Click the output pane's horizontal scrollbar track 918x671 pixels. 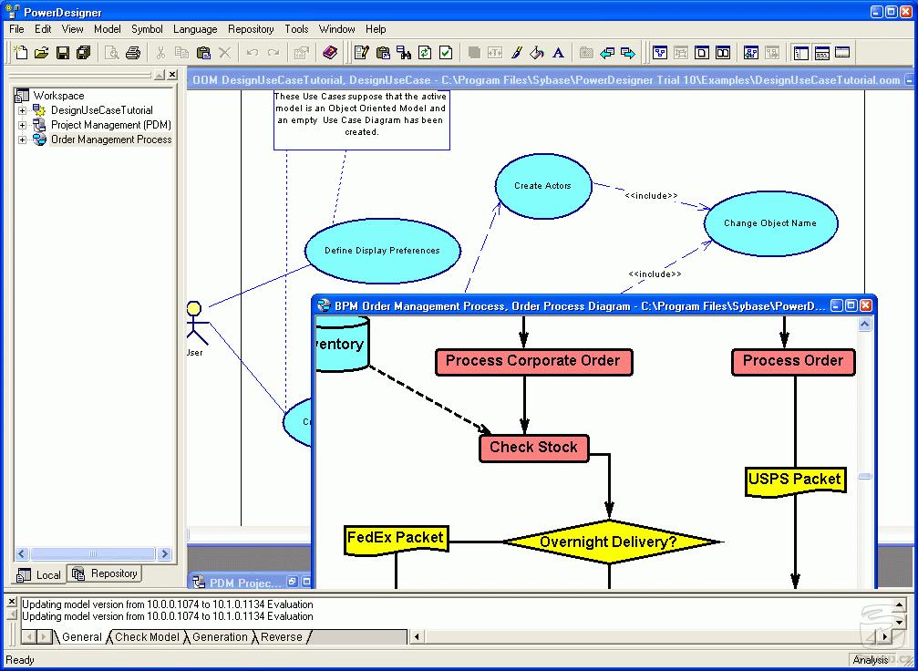pyautogui.click(x=651, y=636)
